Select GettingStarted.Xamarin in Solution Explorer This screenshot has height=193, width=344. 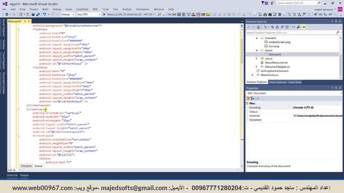tap(275, 71)
